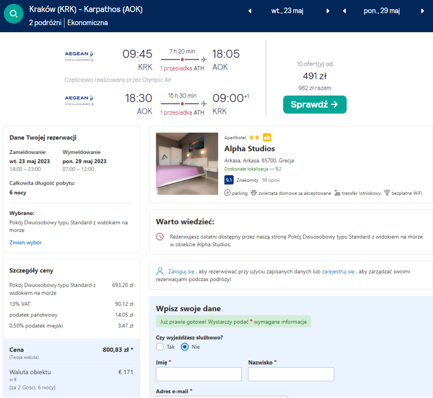Click the 0,50% podatek miejski row
This screenshot has height=398, width=433.
pos(71,326)
